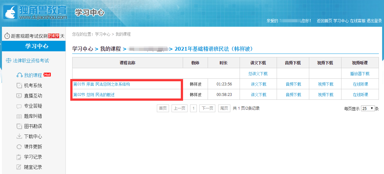The image size is (384, 174).
Task: Open lesson 第01节 序言 民法总则之体系结构
Action: (x=102, y=84)
